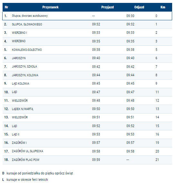
Task: Select the JAROSZYN, KOLONIA stop
Action: click(x=25, y=75)
